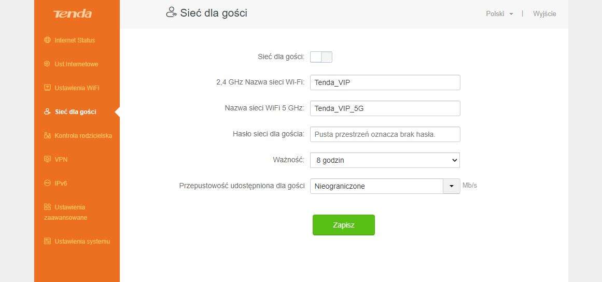Click the Ustawienia zaawansowane grid icon
This screenshot has width=602, height=282.
point(48,207)
